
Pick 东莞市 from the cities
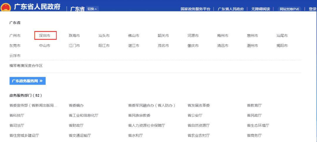tap(15, 46)
